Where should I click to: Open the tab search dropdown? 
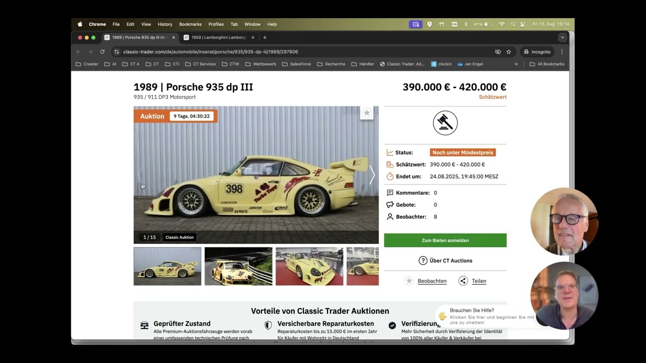click(562, 37)
